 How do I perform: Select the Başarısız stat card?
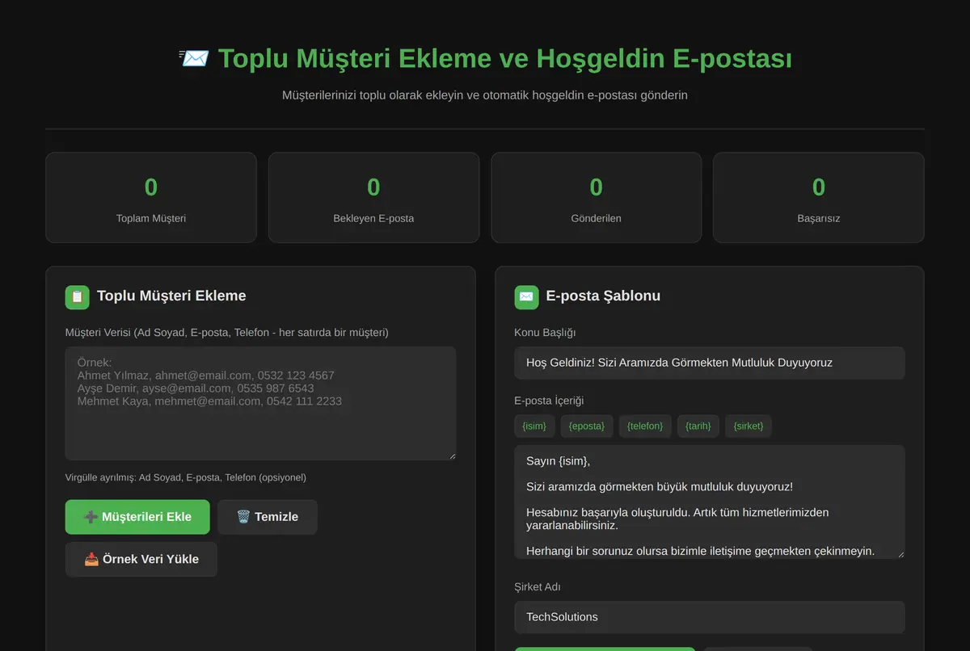pyautogui.click(x=819, y=198)
